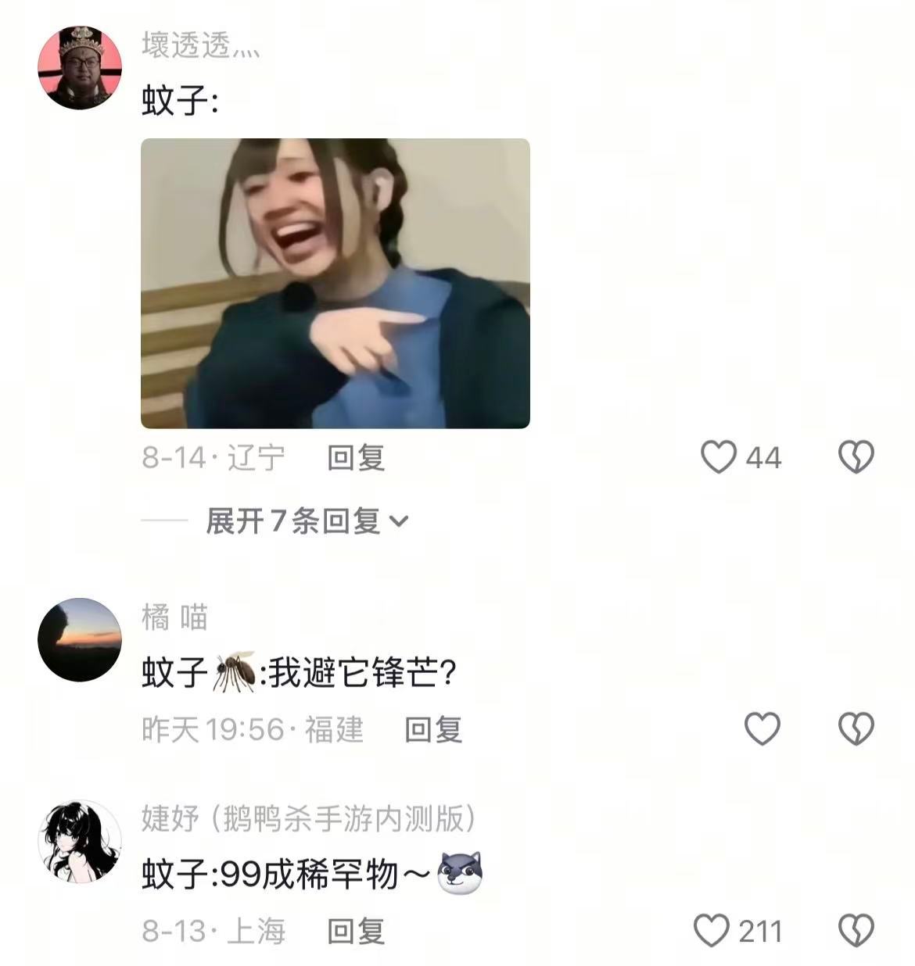Dislike the 婕妤 comment with broken heart
Image resolution: width=915 pixels, height=966 pixels.
pyautogui.click(x=856, y=931)
